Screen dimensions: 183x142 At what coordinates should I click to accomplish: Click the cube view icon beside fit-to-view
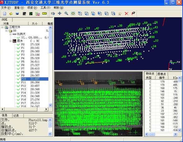(80, 13)
